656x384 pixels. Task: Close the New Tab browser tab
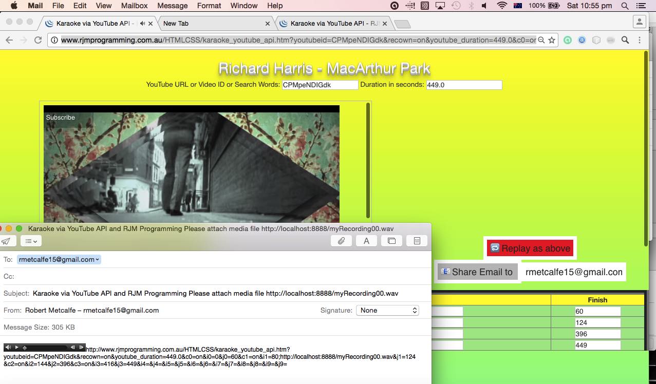point(268,24)
